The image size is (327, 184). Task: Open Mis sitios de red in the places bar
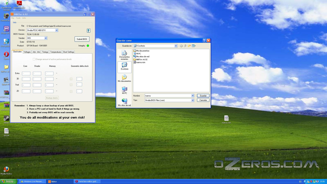click(124, 102)
